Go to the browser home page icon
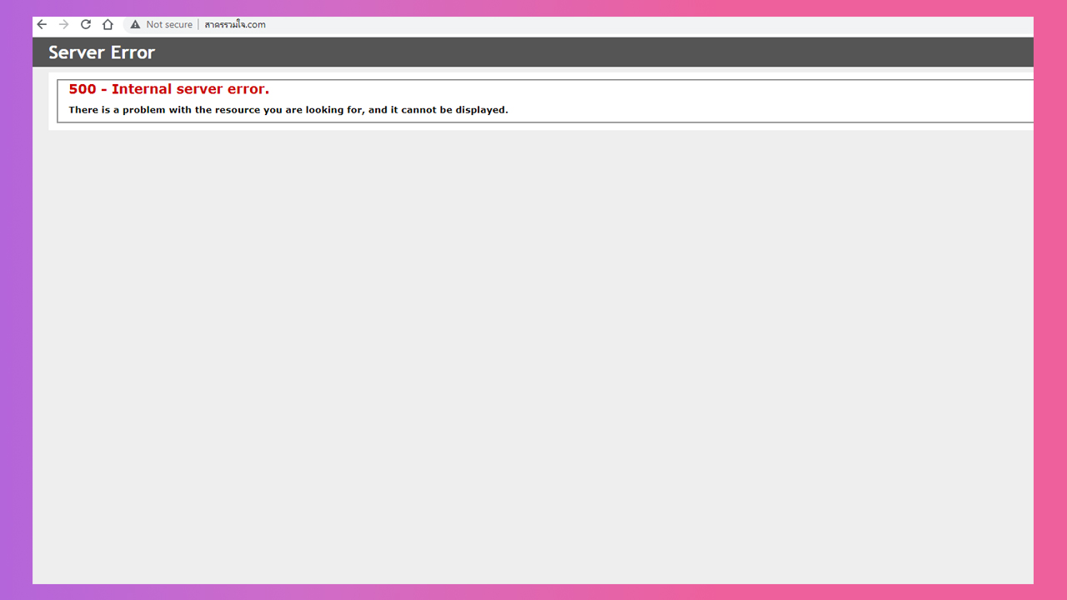1067x600 pixels. [x=108, y=25]
